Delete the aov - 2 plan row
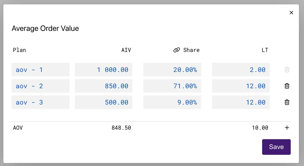 coord(287,86)
